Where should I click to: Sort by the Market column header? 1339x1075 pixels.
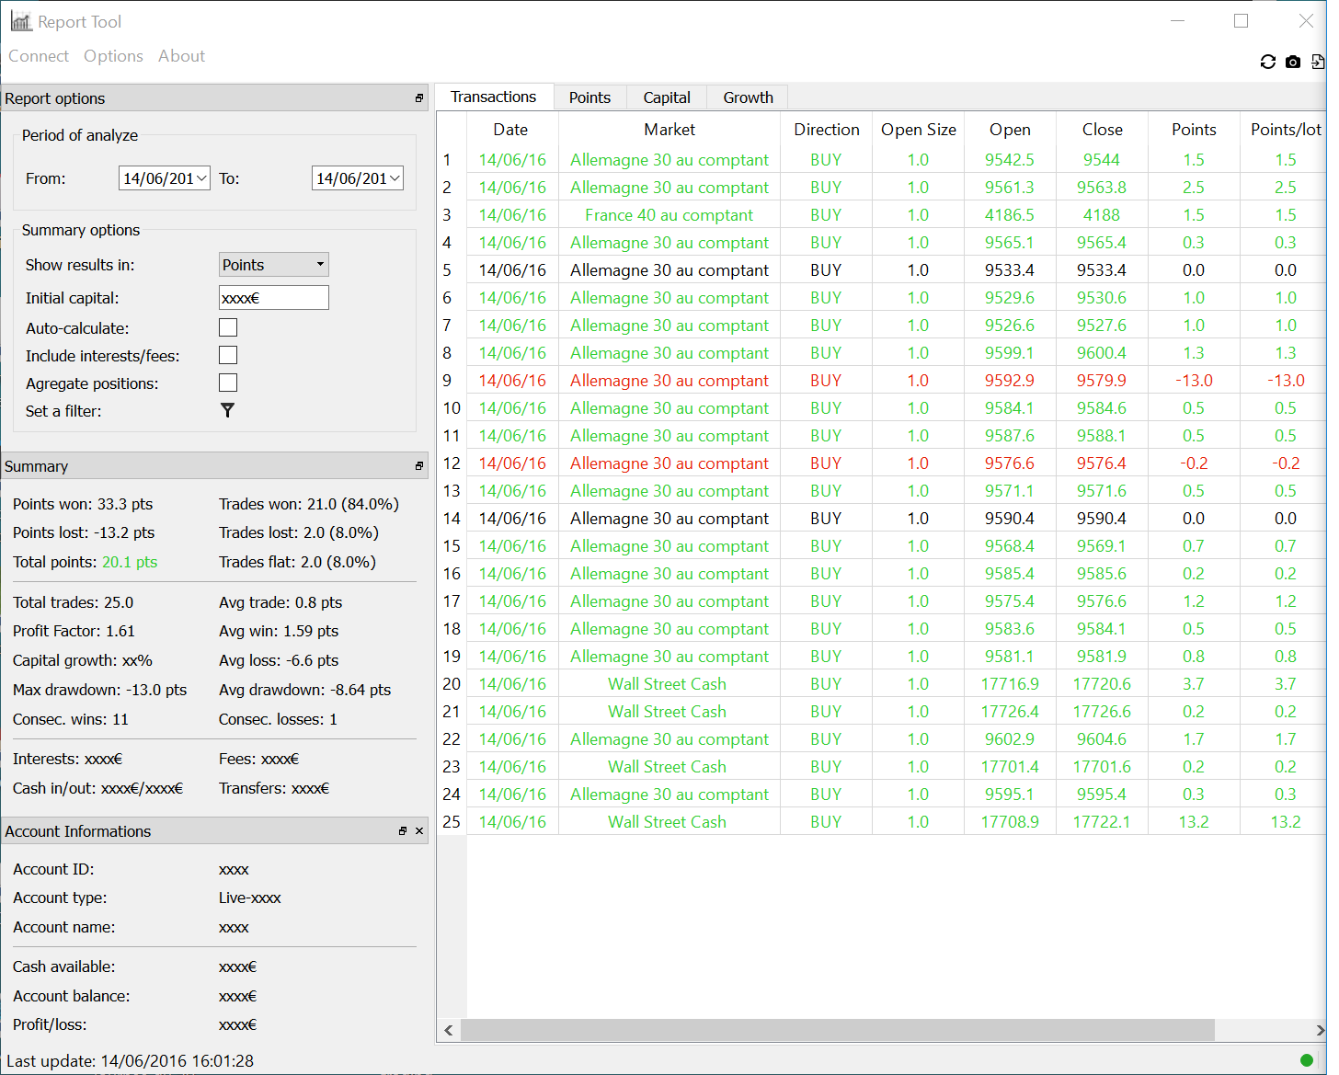pyautogui.click(x=669, y=130)
